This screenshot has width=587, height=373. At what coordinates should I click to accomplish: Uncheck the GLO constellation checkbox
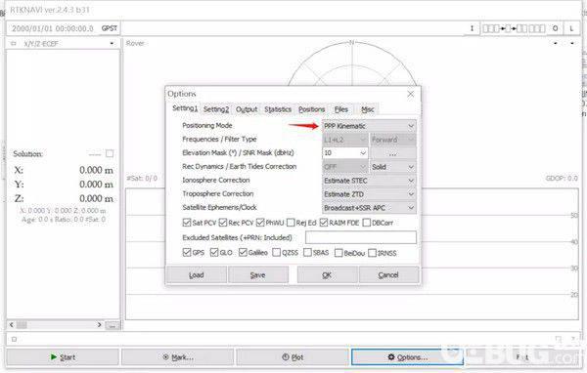coord(214,253)
